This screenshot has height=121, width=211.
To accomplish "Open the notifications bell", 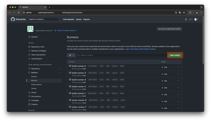I will (186, 19).
